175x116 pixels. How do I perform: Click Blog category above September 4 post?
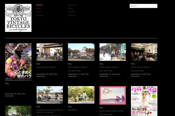pos(133,64)
